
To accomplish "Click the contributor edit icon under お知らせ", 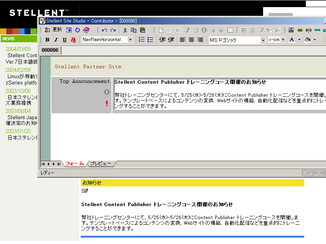I will click(85, 191).
